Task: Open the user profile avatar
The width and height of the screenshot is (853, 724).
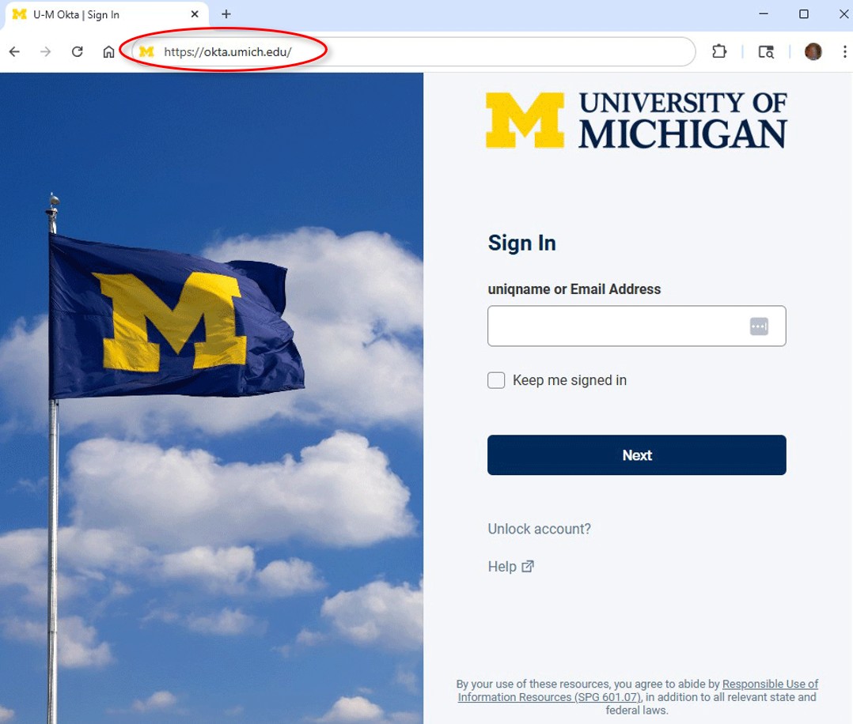Action: 813,51
